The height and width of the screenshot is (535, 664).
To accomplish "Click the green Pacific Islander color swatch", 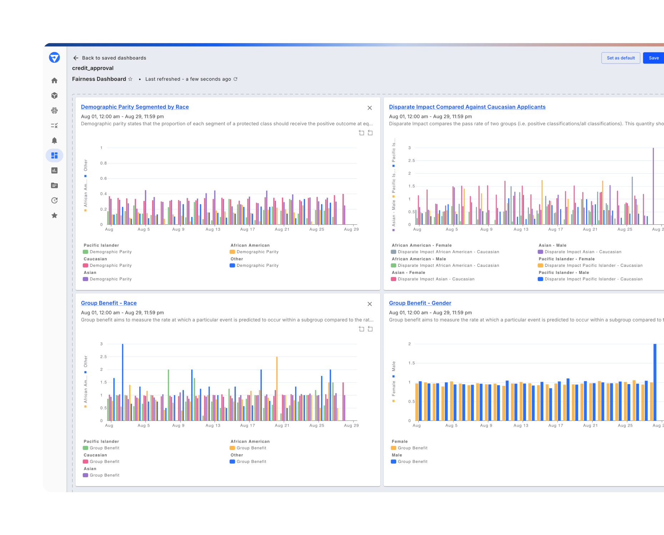I will (x=86, y=251).
